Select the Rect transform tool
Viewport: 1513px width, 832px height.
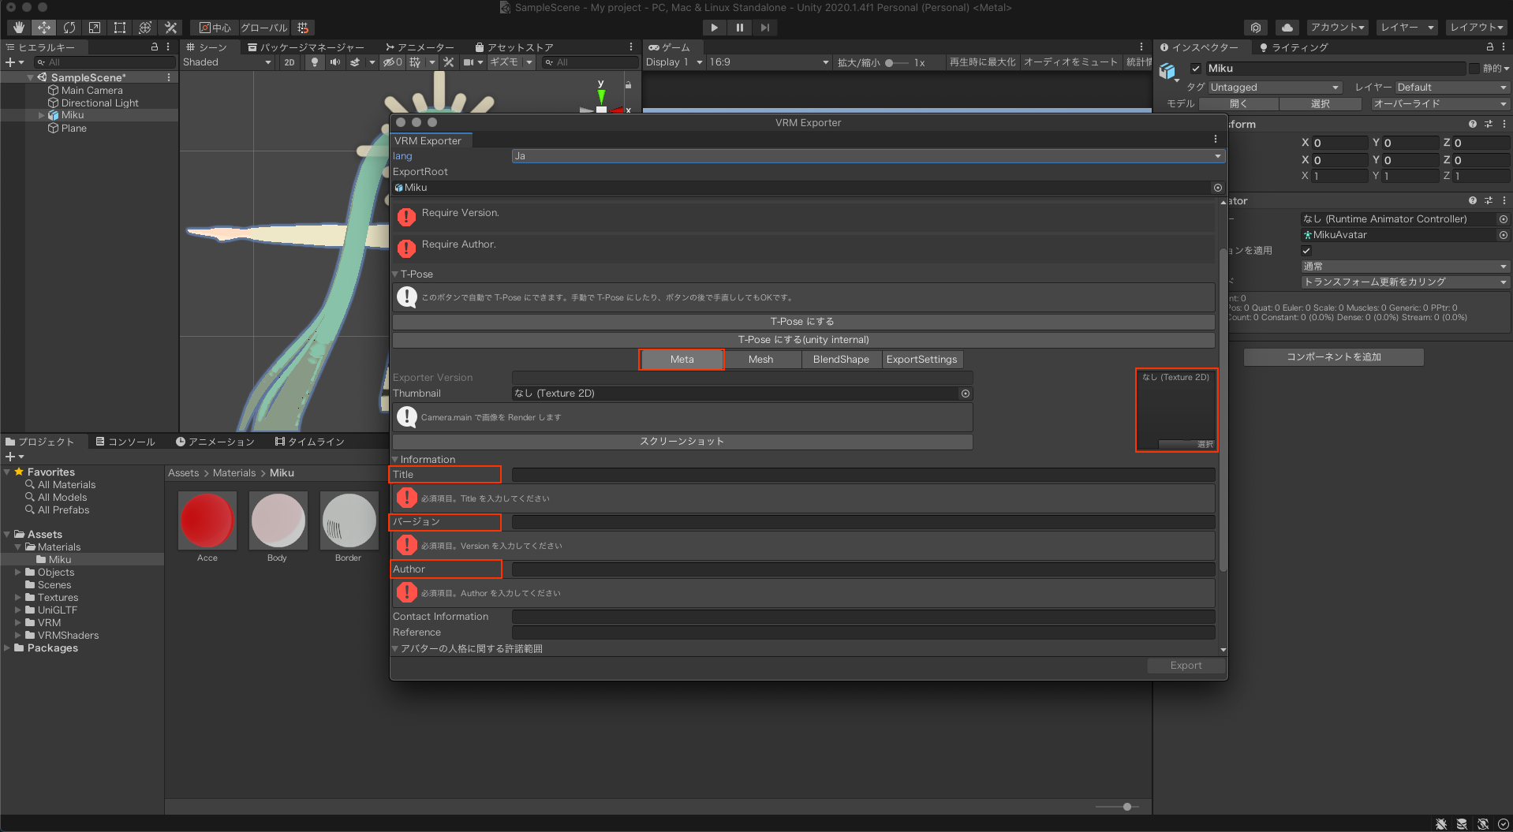[120, 28]
